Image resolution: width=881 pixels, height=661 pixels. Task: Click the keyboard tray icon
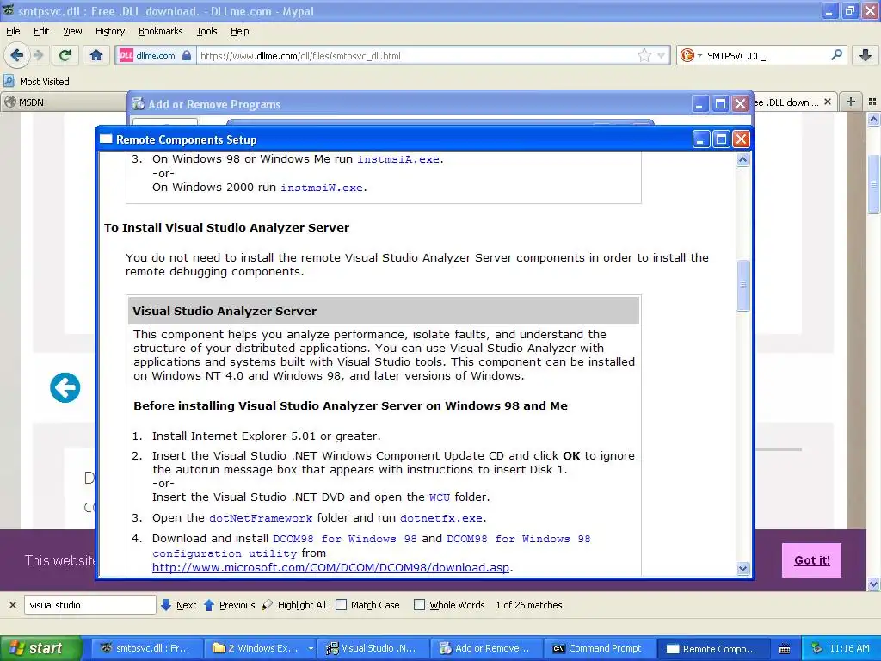785,649
